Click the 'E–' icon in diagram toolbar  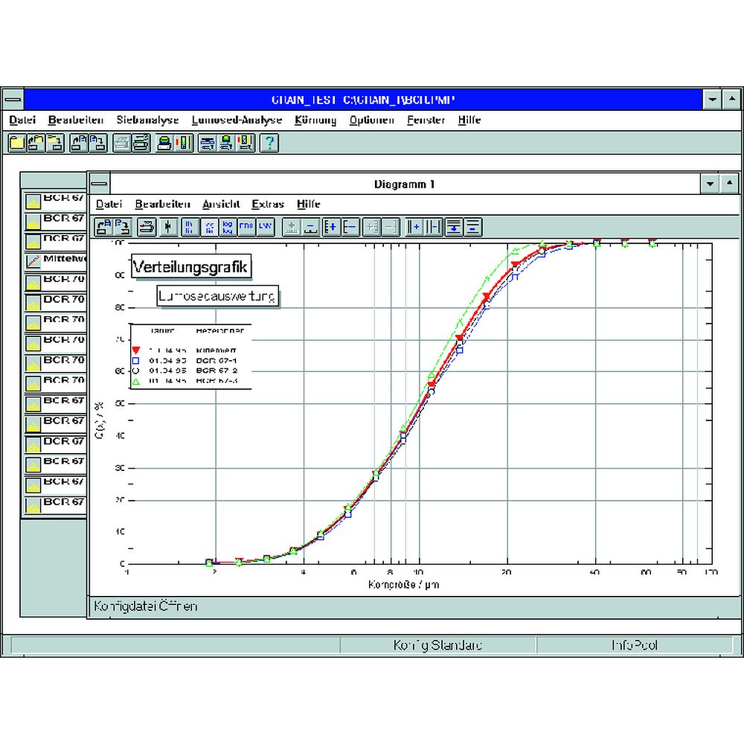(350, 228)
